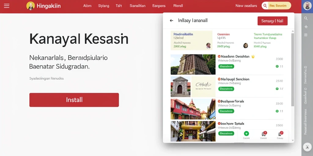This screenshot has height=156, width=313.
Task: Click the rightmost badged icon in popup bottom bar
Action: click(280, 134)
